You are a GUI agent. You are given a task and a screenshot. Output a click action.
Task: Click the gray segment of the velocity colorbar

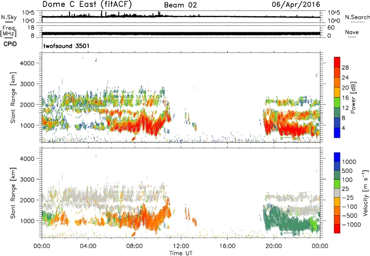(337, 193)
